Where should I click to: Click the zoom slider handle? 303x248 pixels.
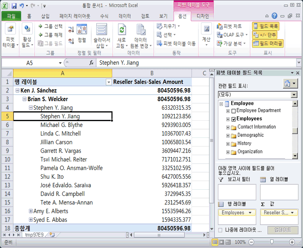[272, 242]
